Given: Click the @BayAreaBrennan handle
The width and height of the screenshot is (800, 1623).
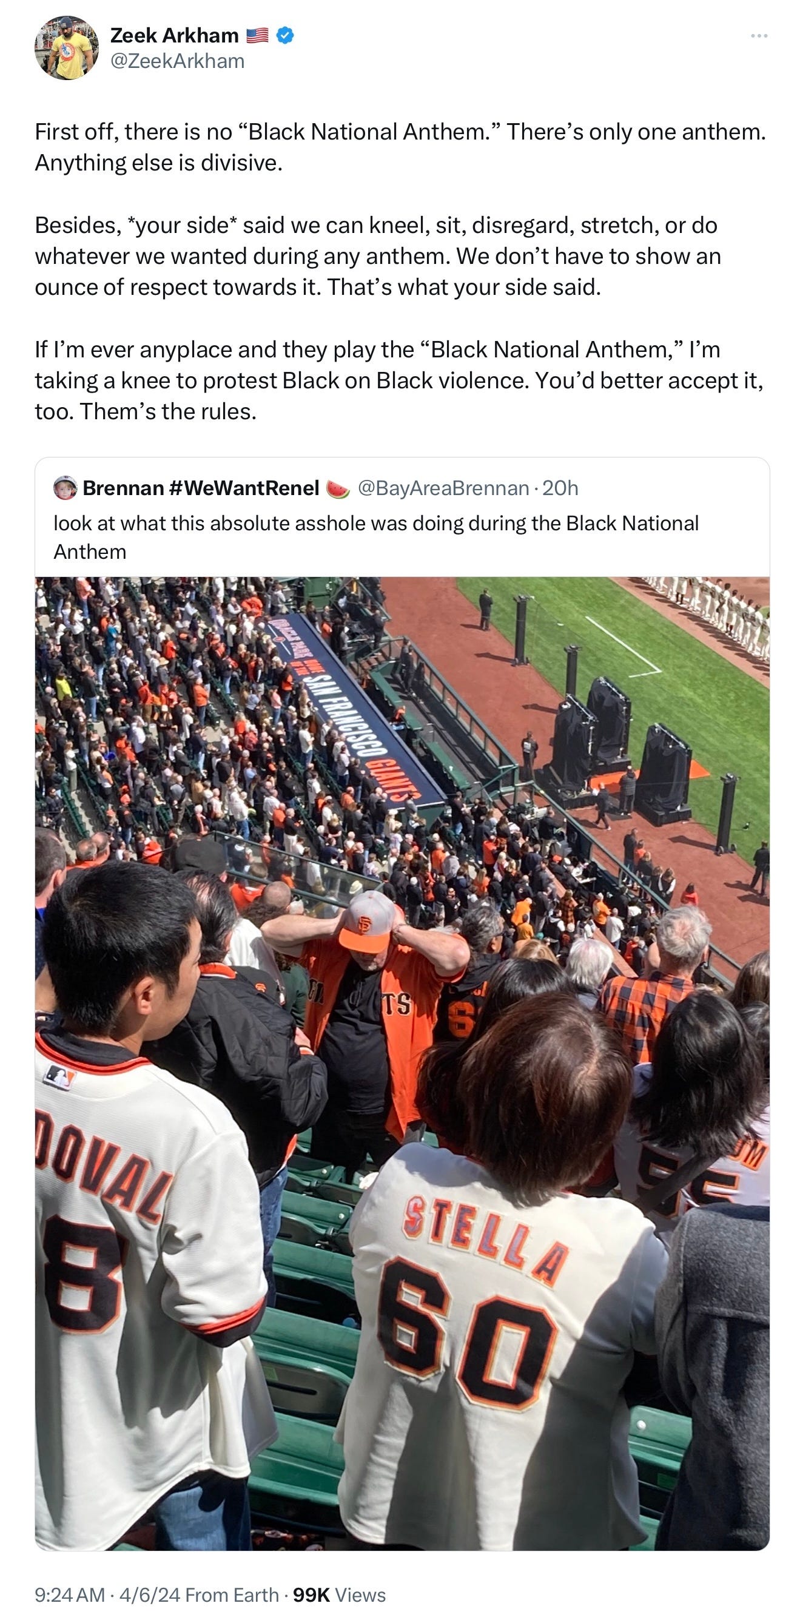Looking at the screenshot, I should (x=443, y=488).
